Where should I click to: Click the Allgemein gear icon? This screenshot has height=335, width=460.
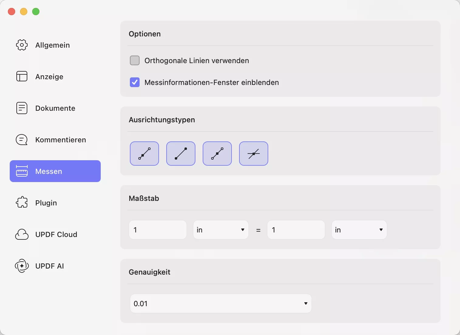tap(22, 45)
